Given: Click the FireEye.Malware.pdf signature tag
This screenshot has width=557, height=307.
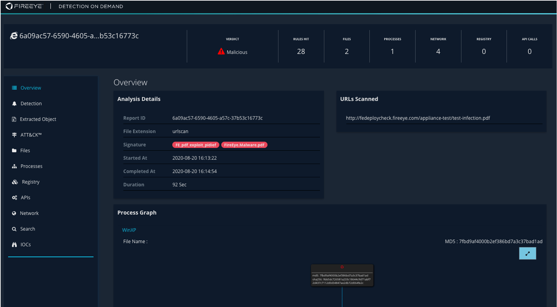Looking at the screenshot, I should pos(244,145).
